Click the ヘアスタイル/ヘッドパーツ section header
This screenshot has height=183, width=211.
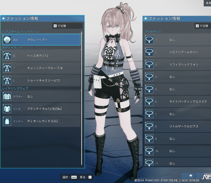[20, 32]
